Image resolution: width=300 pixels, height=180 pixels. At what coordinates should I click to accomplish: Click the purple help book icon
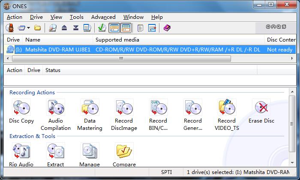(167, 28)
